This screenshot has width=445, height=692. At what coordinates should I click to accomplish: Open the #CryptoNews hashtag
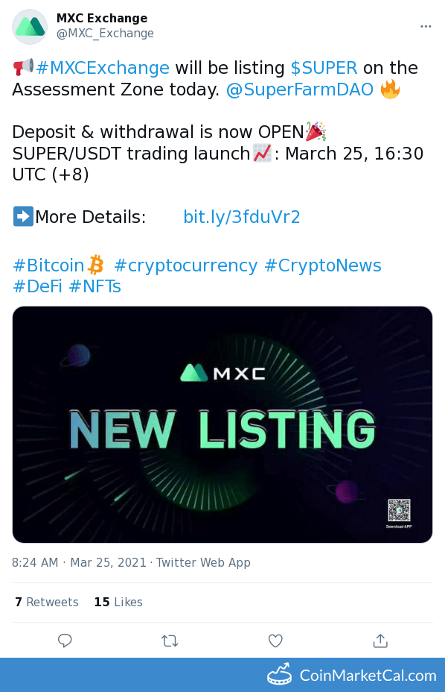point(323,265)
